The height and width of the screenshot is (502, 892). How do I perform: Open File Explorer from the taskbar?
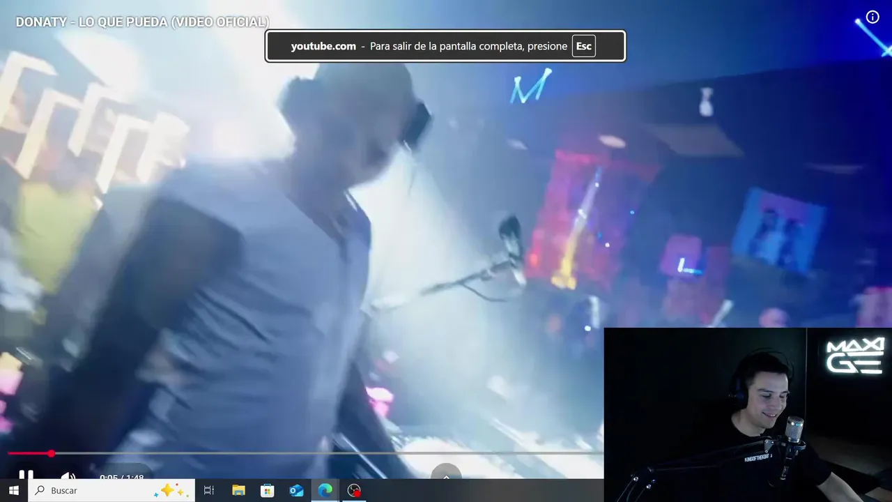238,490
